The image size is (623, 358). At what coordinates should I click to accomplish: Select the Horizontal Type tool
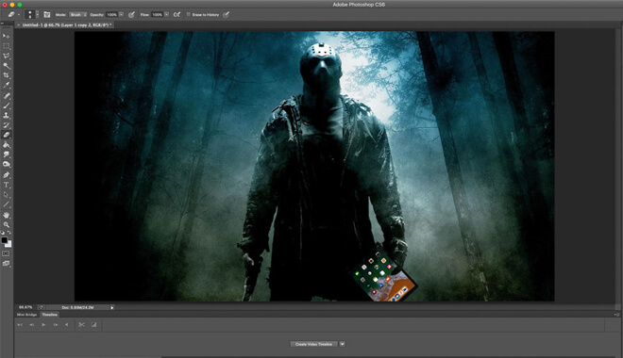[7, 185]
